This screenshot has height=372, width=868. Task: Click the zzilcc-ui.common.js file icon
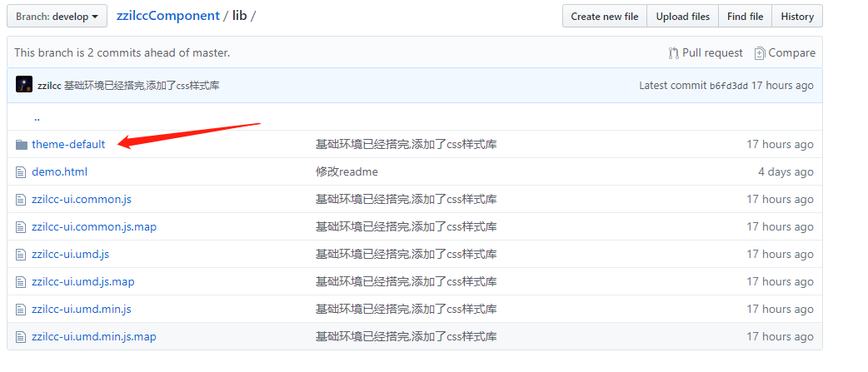click(x=22, y=200)
